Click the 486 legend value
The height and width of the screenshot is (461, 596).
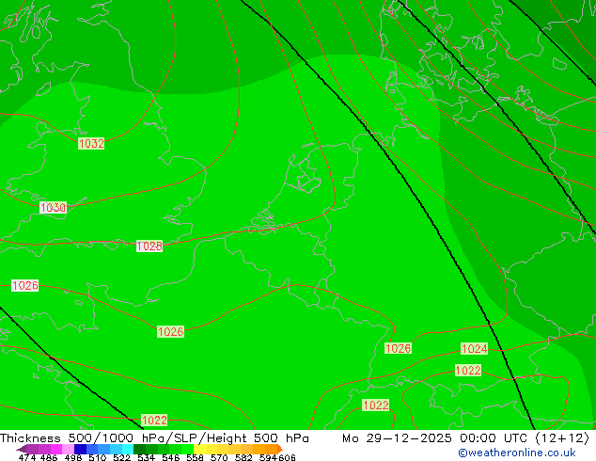pos(49,457)
